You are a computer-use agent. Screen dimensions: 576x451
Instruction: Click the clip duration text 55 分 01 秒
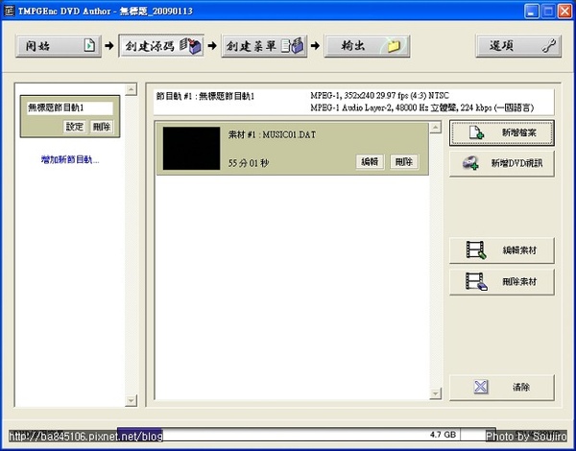pyautogui.click(x=249, y=163)
